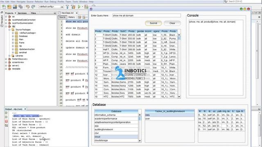The height and width of the screenshot is (147, 262).
Task: Expand the Database package node
Action: [x=13, y=36]
